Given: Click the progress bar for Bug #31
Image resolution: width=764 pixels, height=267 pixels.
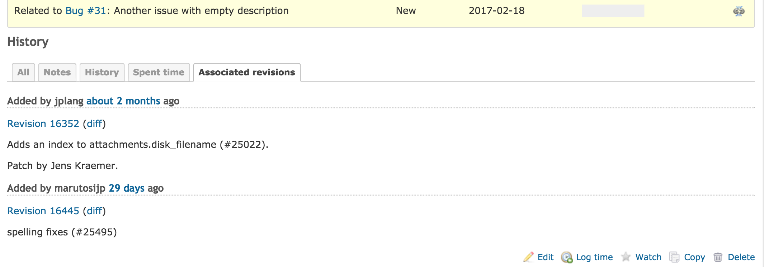Looking at the screenshot, I should pos(613,11).
